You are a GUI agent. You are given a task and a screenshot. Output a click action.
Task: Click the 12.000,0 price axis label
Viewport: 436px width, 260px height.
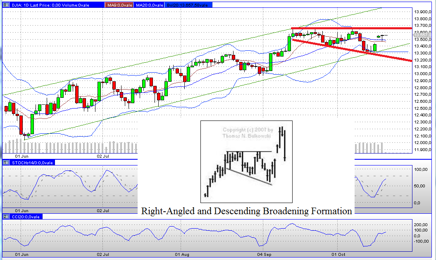[x=422, y=143]
